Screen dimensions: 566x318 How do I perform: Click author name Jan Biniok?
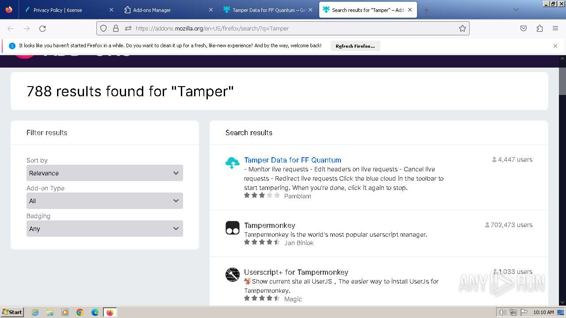[299, 243]
